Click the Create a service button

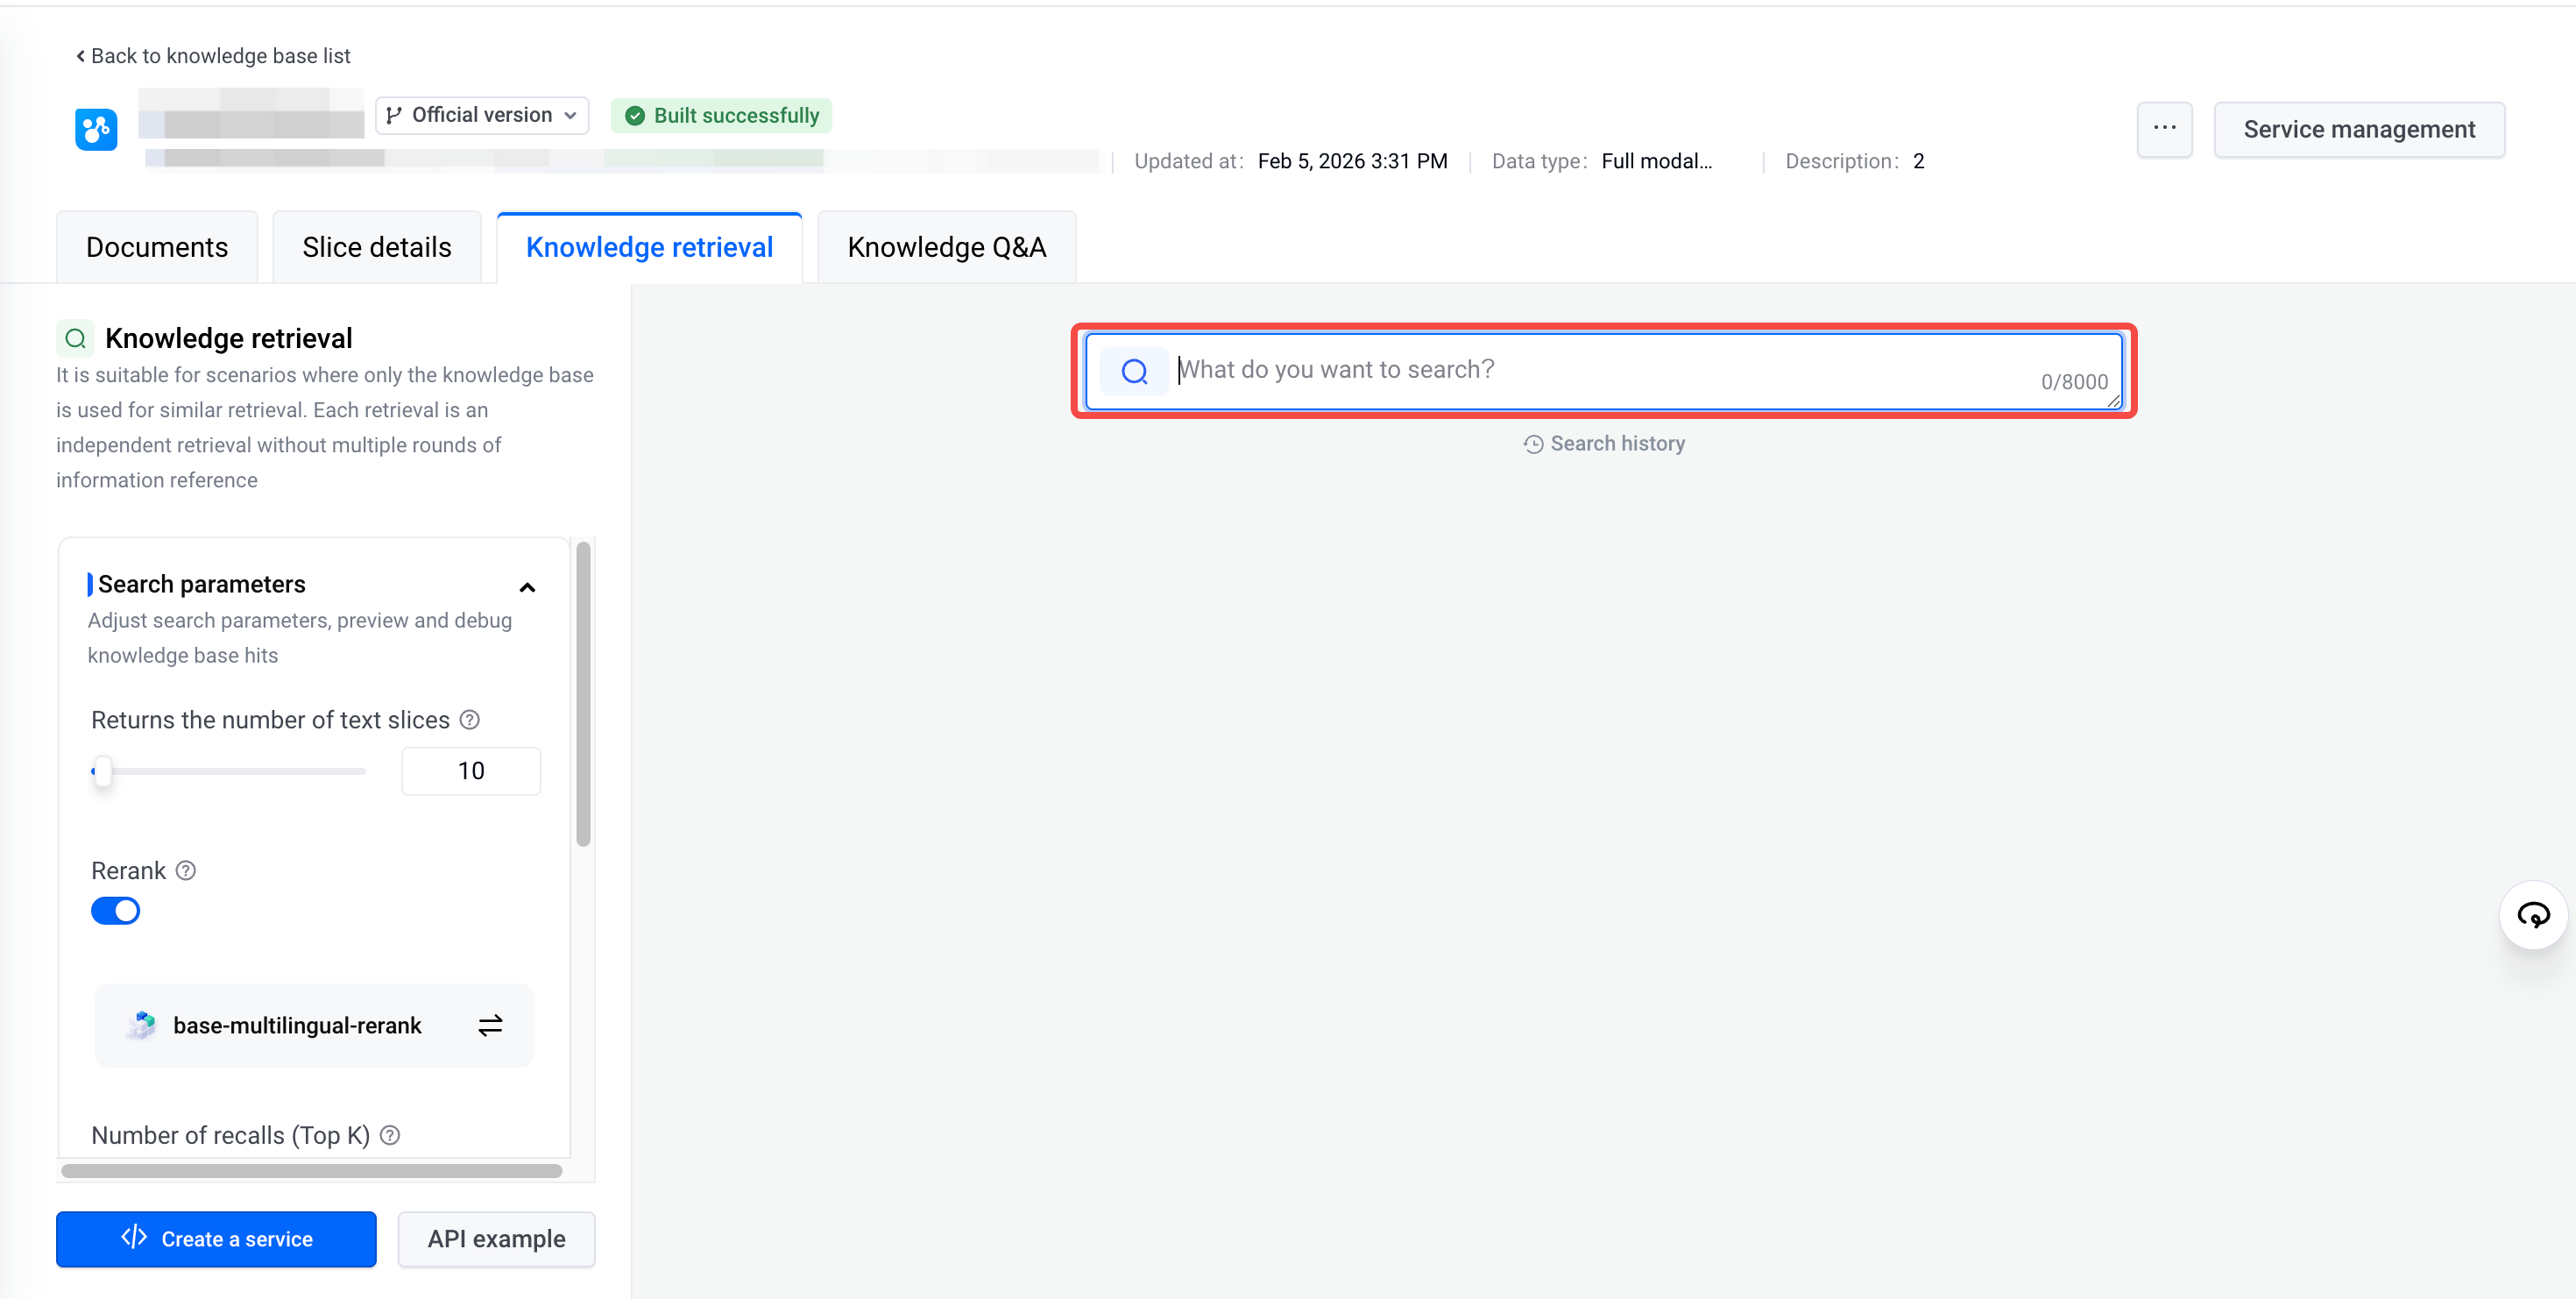[216, 1238]
